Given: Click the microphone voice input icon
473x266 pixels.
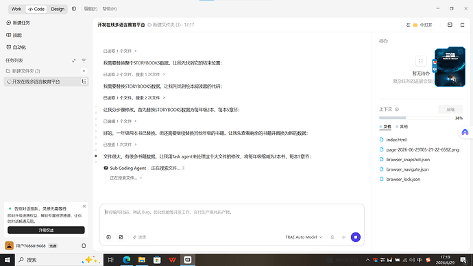Looking at the screenshot, I should 332,237.
